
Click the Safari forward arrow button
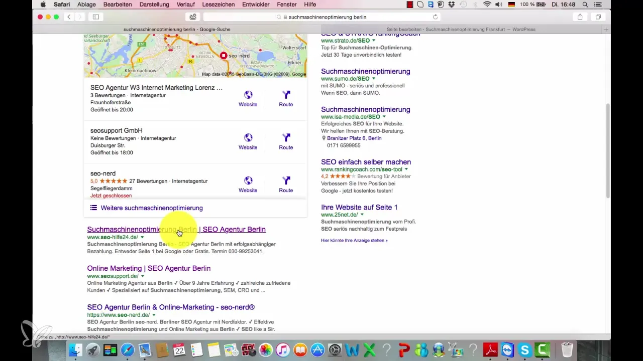pos(80,17)
